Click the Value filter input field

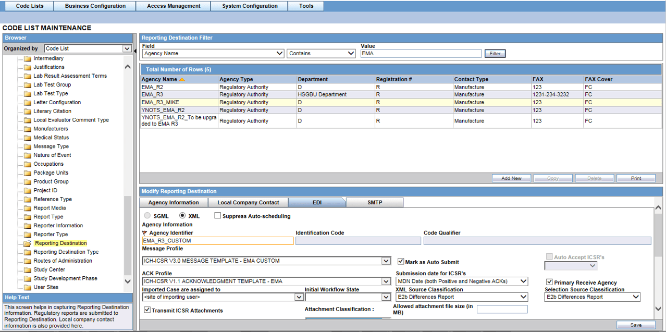(421, 53)
